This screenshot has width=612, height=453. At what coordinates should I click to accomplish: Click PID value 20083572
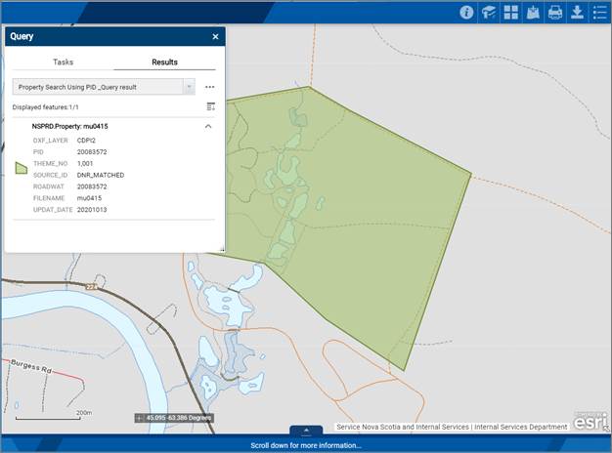(92, 152)
